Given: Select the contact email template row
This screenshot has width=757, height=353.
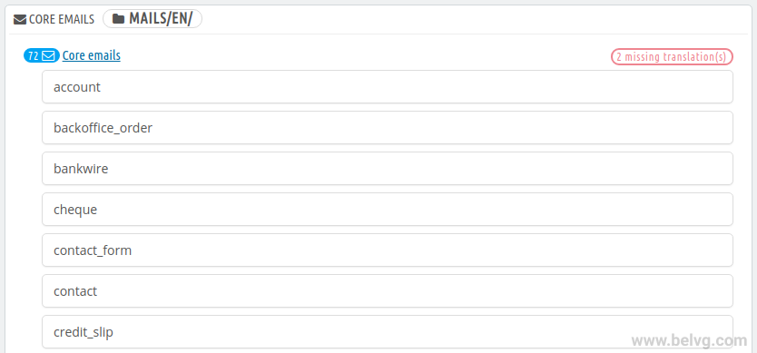Looking at the screenshot, I should click(388, 291).
